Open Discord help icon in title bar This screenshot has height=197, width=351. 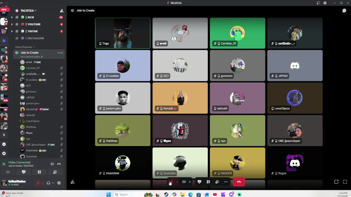pos(325,3)
